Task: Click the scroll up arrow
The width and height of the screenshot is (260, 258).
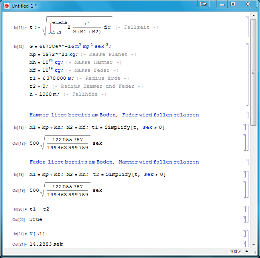Action: 253,16
